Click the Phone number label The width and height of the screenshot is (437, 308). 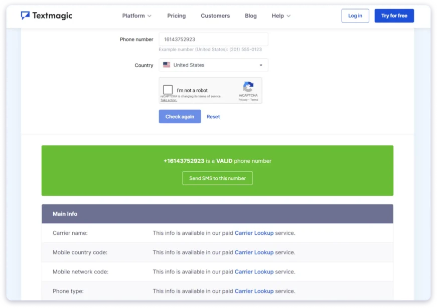click(x=136, y=39)
